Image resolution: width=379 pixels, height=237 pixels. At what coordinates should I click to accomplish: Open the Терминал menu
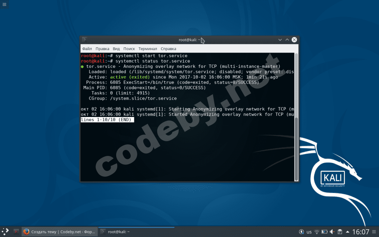pos(148,49)
